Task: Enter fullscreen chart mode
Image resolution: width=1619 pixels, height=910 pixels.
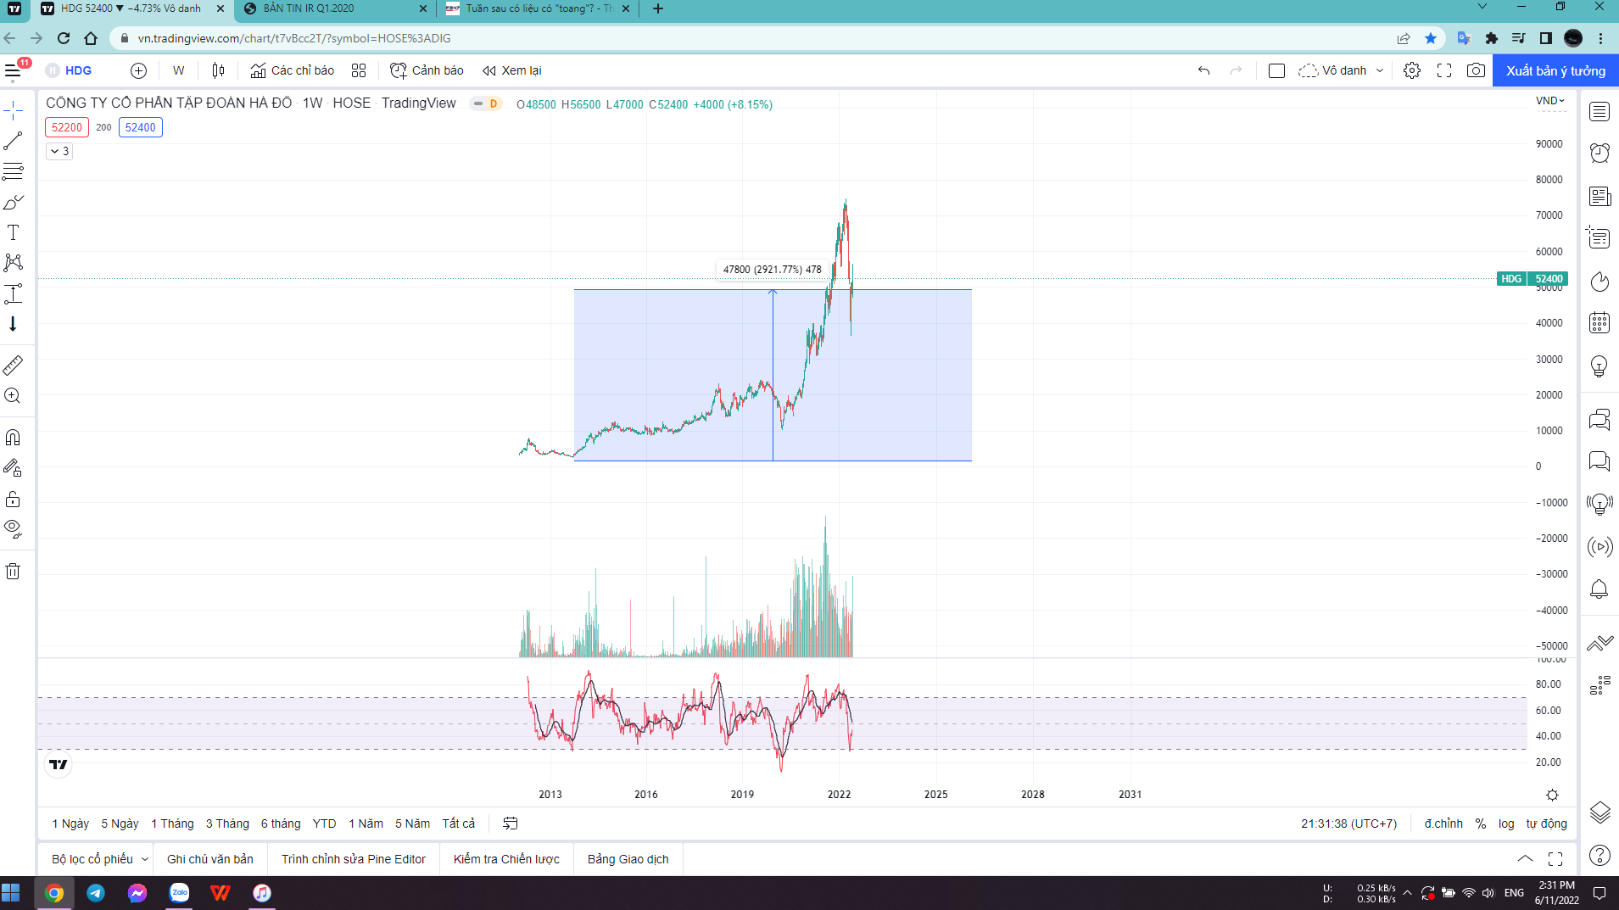Action: (x=1444, y=70)
